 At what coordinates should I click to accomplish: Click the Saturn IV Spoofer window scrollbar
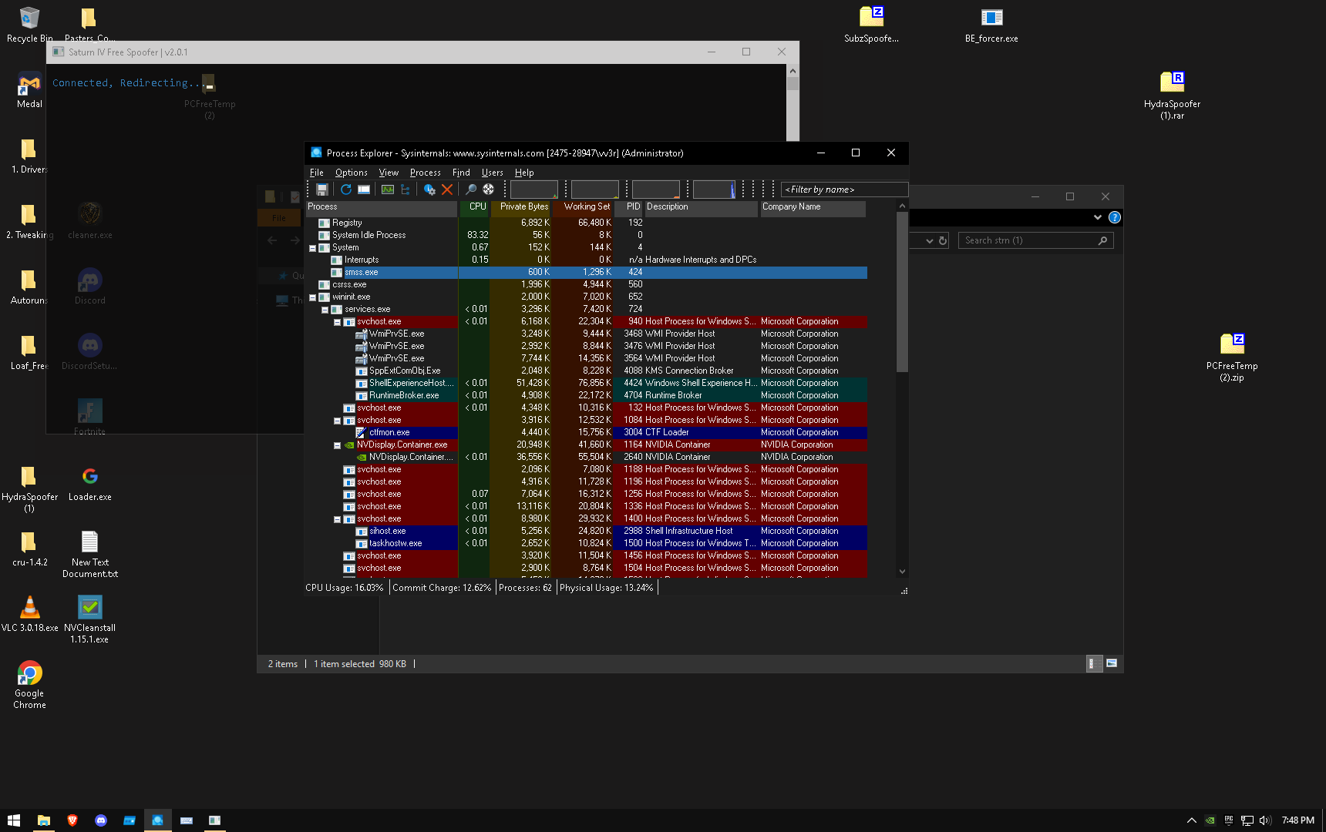pyautogui.click(x=793, y=84)
